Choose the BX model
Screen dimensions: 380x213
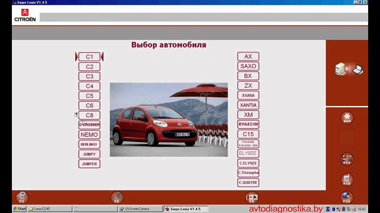point(248,76)
